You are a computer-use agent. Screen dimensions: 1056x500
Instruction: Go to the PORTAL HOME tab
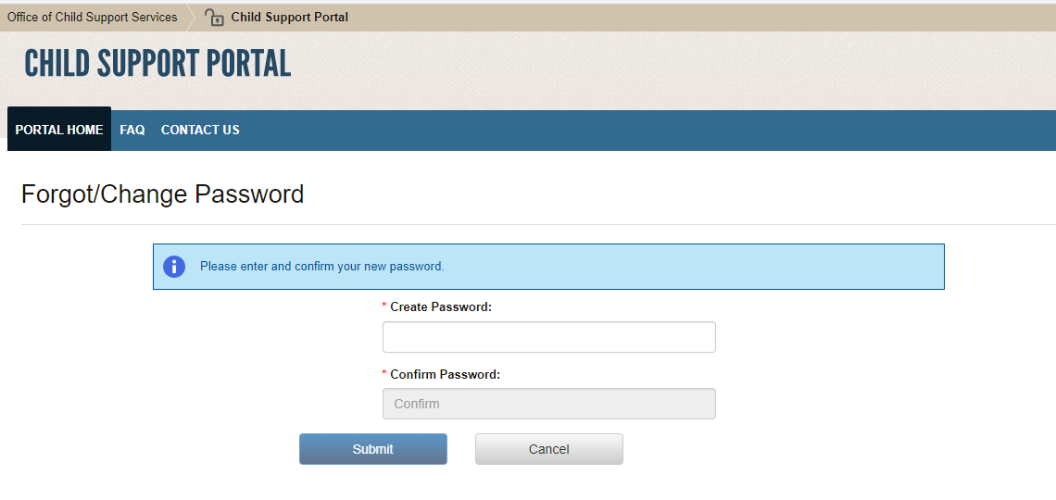pos(59,130)
